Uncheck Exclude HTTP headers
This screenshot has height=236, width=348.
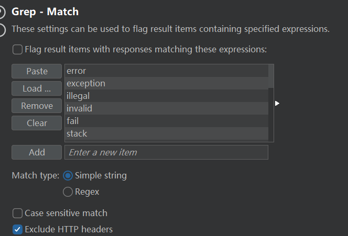click(18, 229)
